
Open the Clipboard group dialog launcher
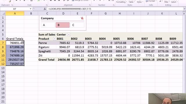[12, 5]
